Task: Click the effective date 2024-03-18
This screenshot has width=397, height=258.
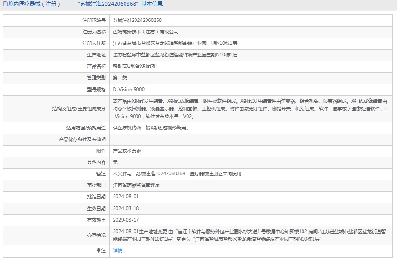Action: [125, 208]
